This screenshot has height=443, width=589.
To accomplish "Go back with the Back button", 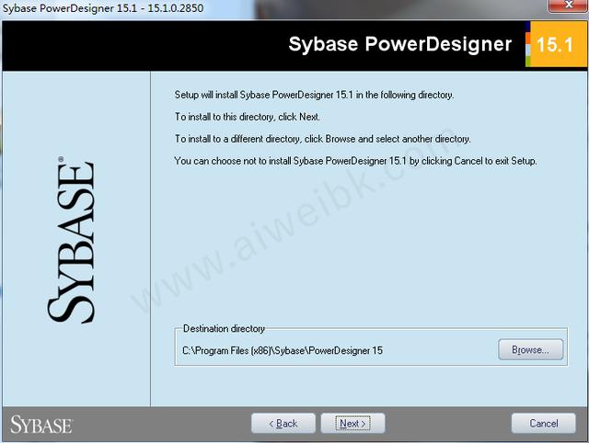I will pyautogui.click(x=283, y=423).
